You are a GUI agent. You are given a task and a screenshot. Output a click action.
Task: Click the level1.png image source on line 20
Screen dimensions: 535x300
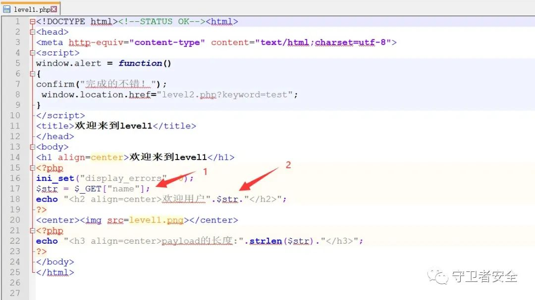(x=156, y=220)
